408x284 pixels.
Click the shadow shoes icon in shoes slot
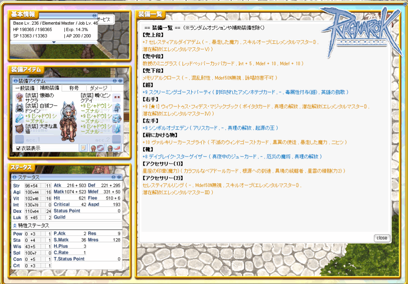click(x=117, y=129)
